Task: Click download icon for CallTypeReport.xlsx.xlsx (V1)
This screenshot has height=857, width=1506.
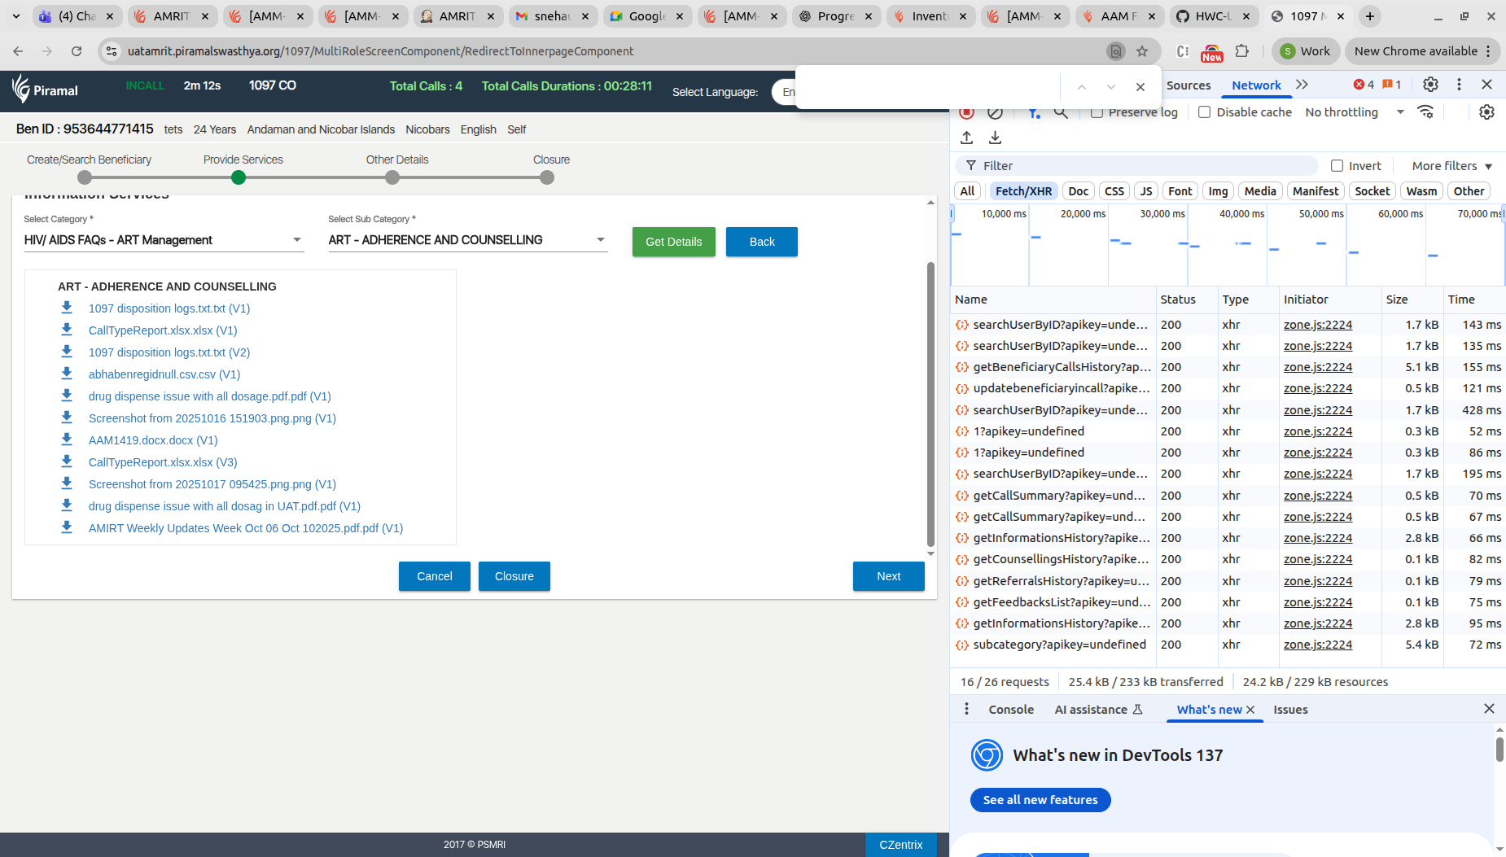Action: click(67, 330)
